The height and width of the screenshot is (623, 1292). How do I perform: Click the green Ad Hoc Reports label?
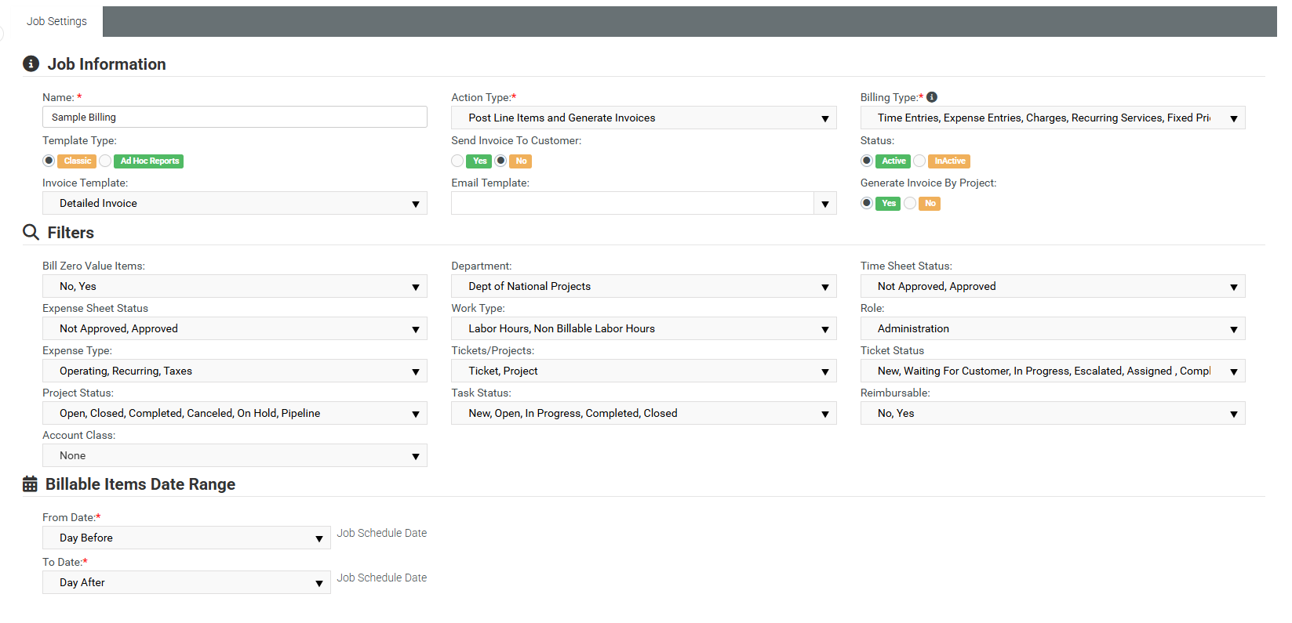coord(150,161)
